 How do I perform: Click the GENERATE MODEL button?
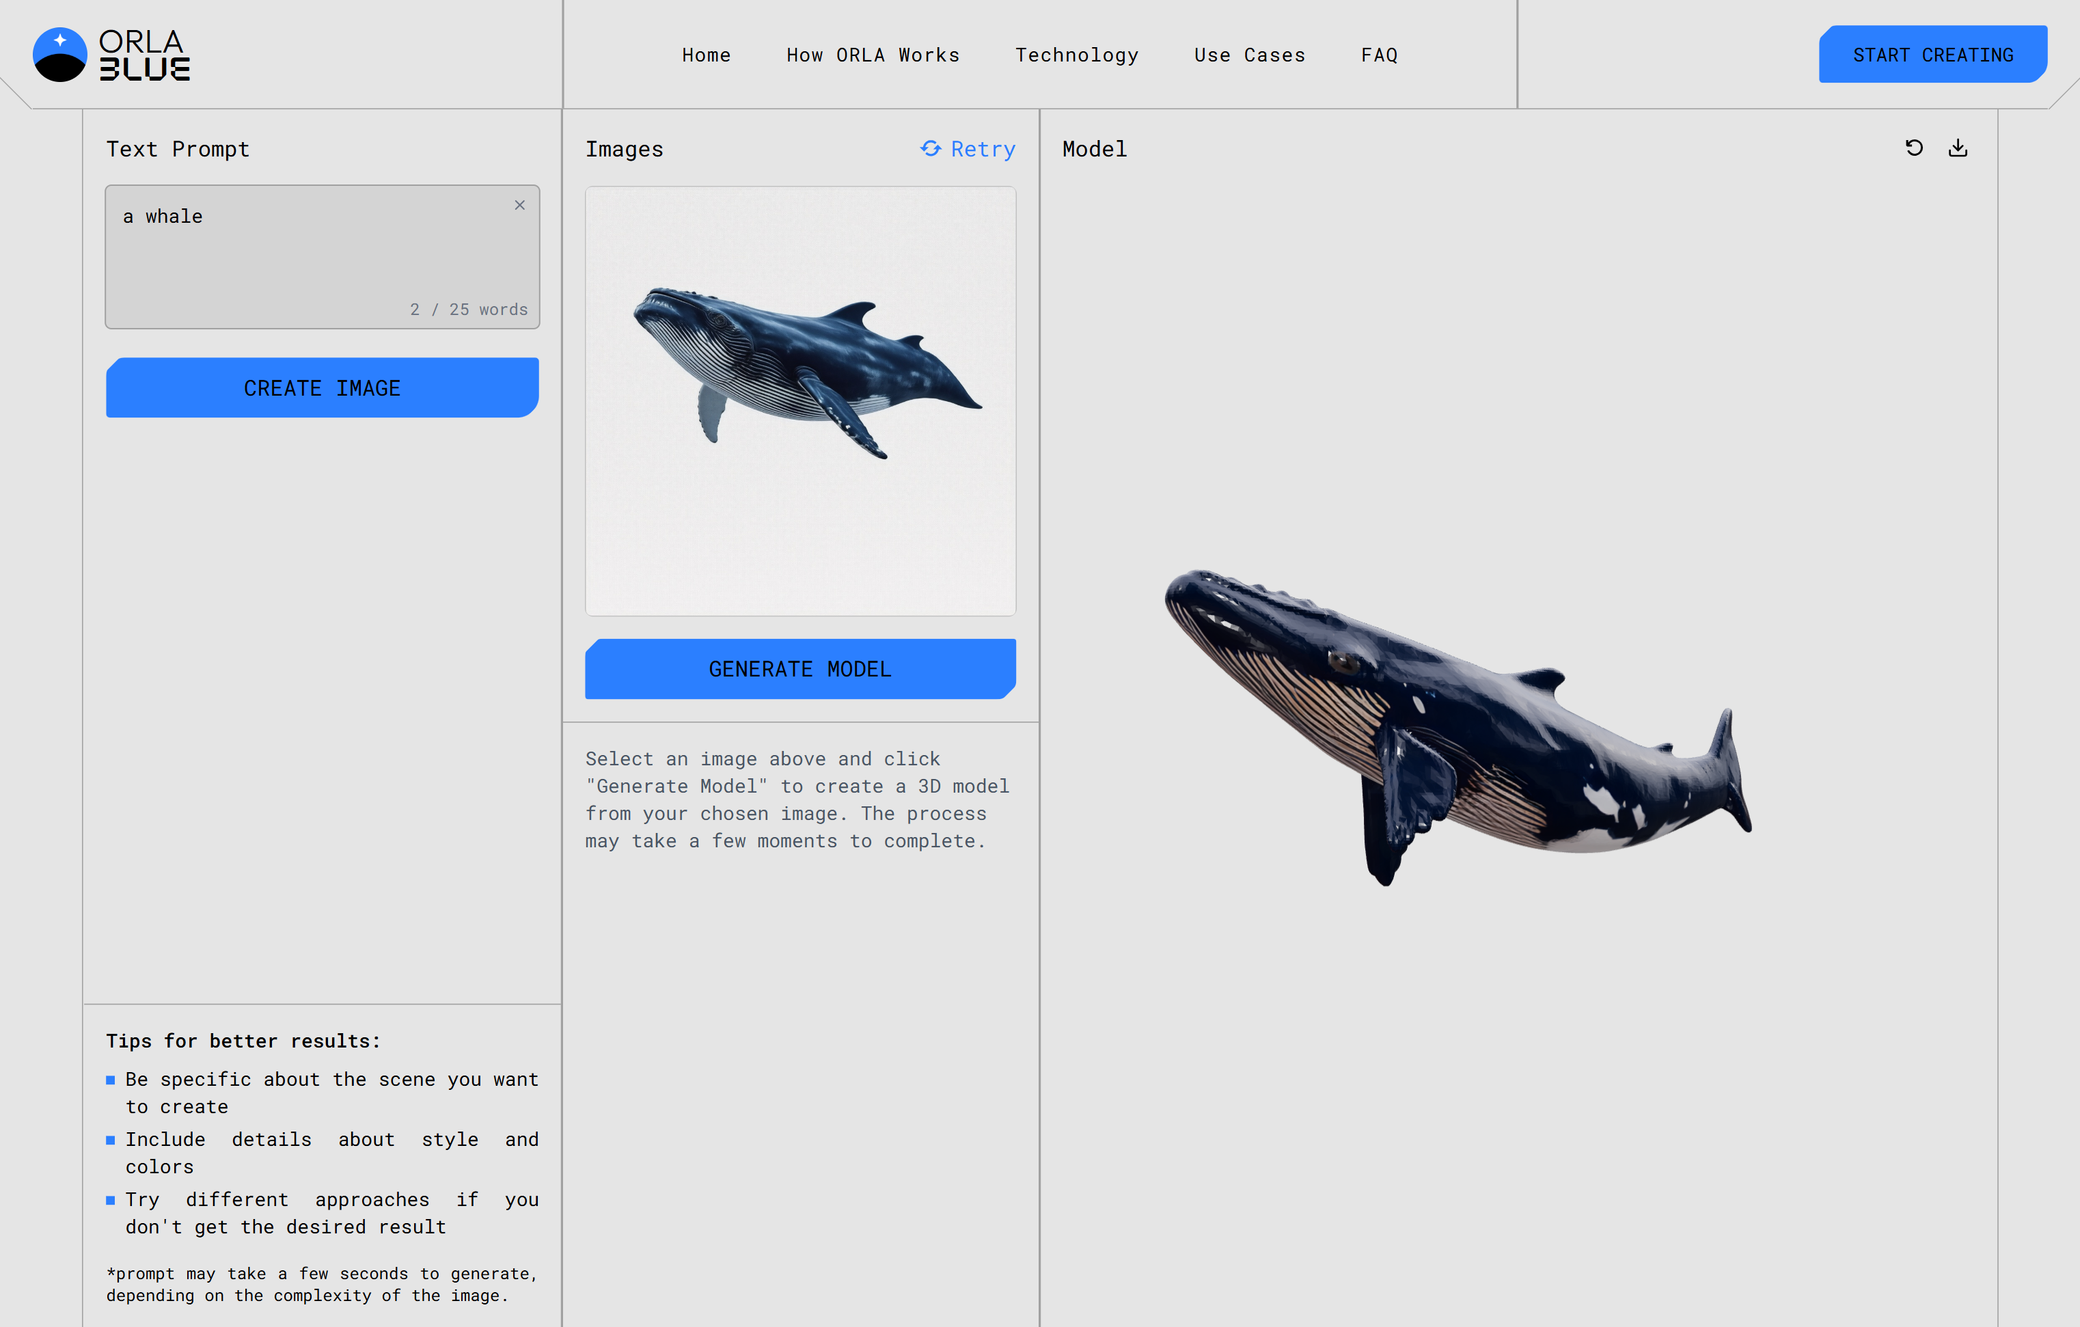801,669
